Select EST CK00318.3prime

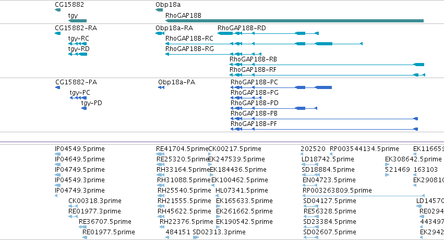(95, 201)
